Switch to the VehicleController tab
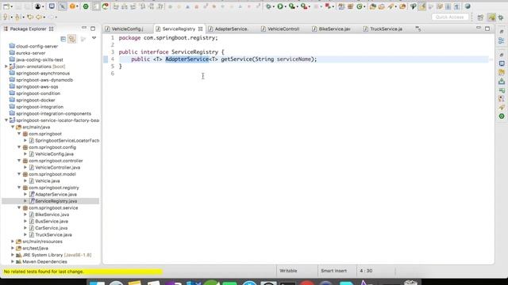Viewport: 508px width, 285px height. pyautogui.click(x=283, y=29)
